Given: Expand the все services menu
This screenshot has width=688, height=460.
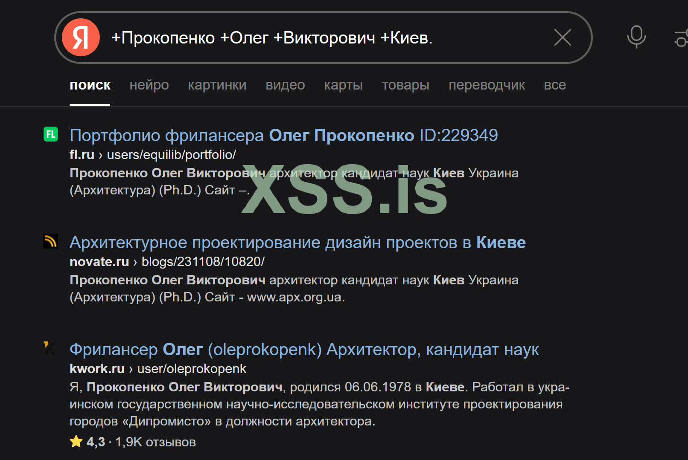Looking at the screenshot, I should (555, 85).
